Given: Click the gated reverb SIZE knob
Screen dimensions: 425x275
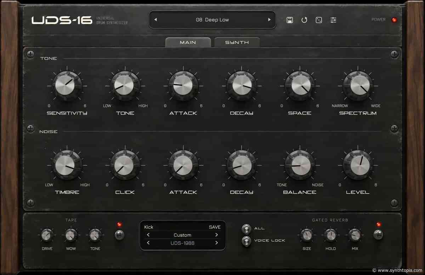Looking at the screenshot, I should point(307,235).
